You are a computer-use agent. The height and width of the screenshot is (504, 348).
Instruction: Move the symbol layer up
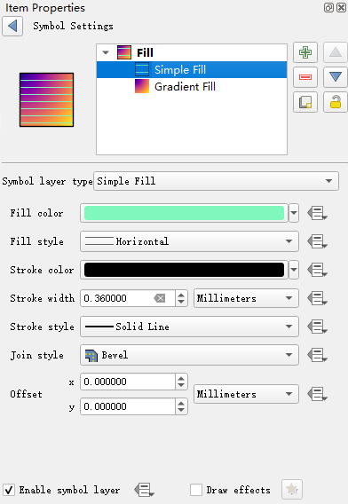click(x=336, y=52)
